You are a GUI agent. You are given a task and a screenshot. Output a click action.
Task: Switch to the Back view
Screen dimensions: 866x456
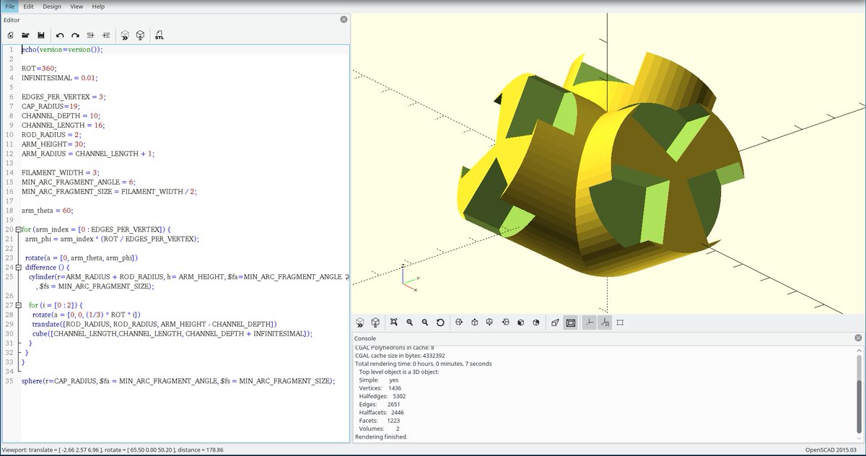(536, 323)
